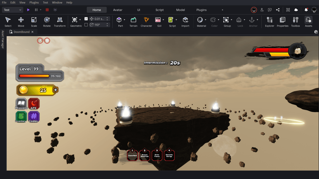Viewport: 319px width, 179px height.
Task: Expand the GUI dropdown arrow
Action: point(163,20)
